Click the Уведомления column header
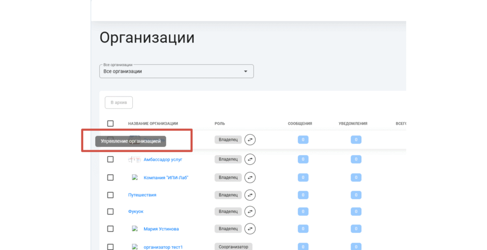 [x=353, y=124]
